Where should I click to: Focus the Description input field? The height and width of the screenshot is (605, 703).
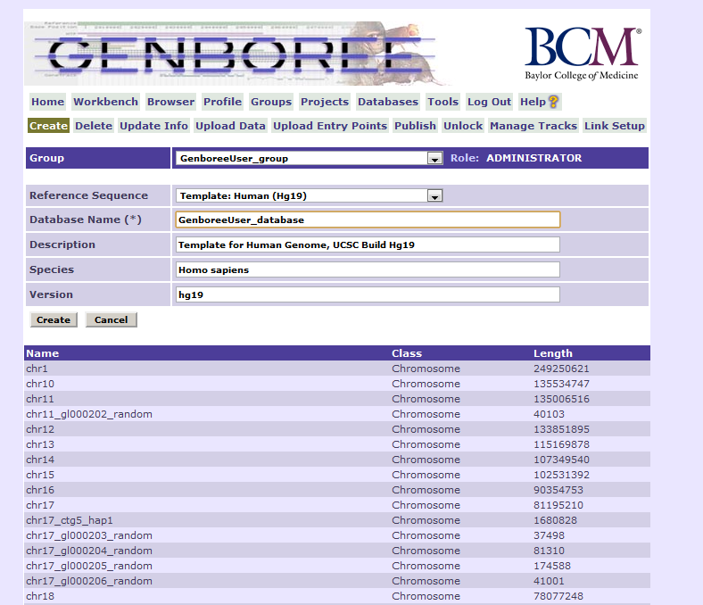tap(368, 244)
